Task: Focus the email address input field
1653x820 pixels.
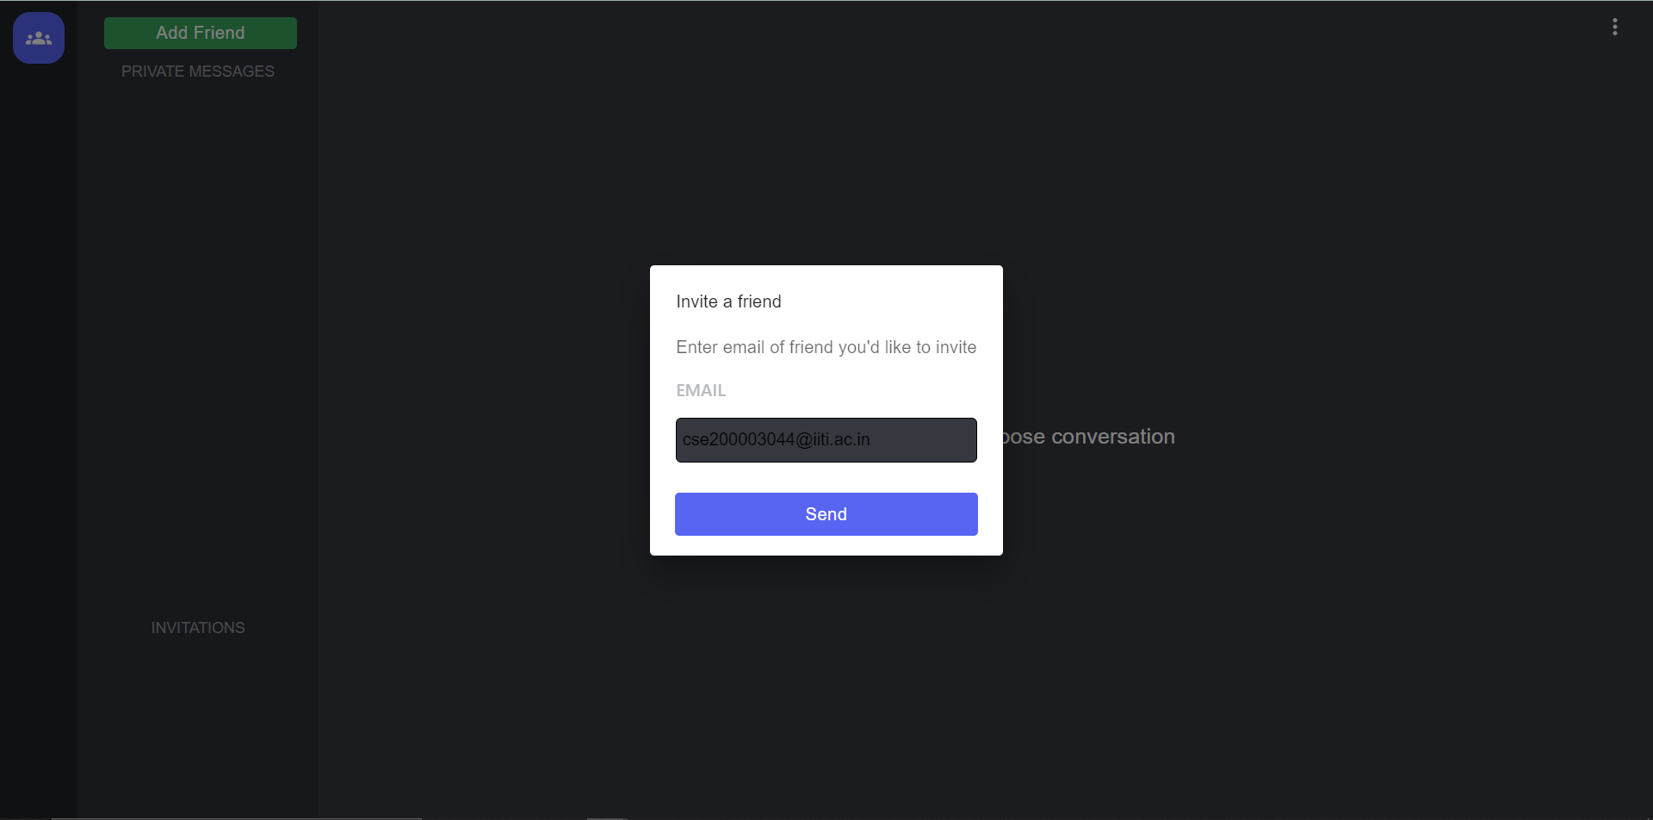Action: coord(826,440)
